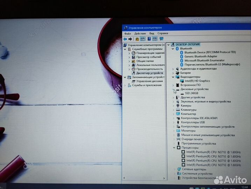Select Intel(R) HD Graphics adapter
Viewport: 251px width, 189px height.
pos(197,81)
